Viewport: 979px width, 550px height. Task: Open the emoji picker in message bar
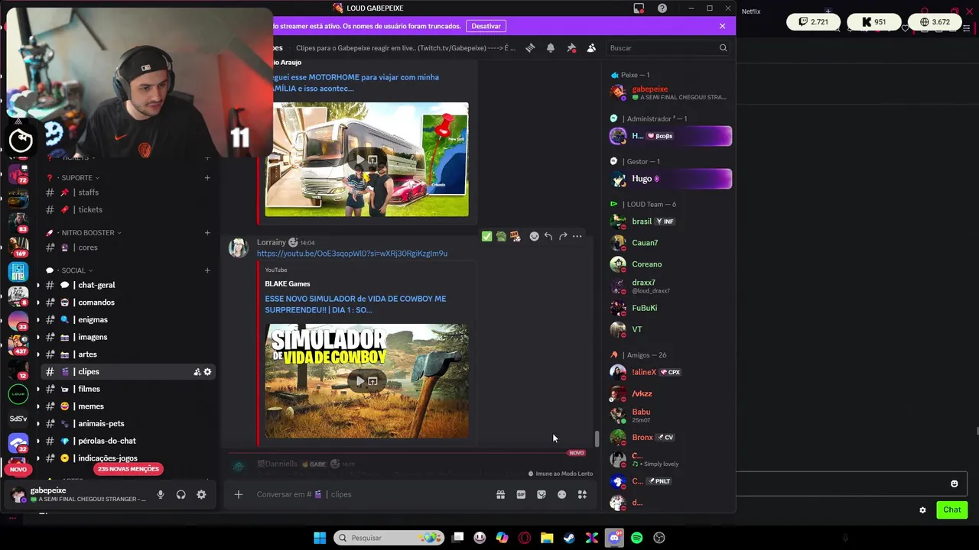point(562,494)
